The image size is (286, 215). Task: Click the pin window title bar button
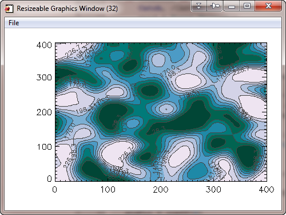214,6
